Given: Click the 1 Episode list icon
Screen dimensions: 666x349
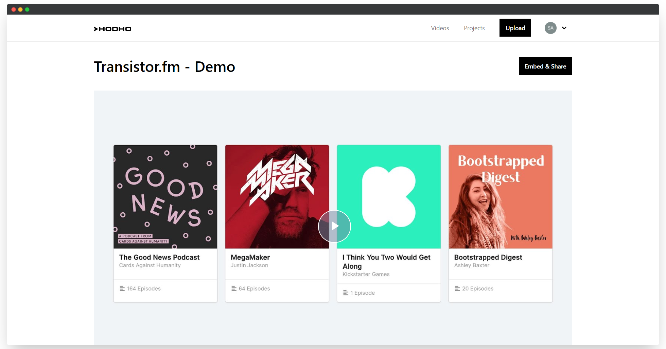Looking at the screenshot, I should (x=346, y=293).
